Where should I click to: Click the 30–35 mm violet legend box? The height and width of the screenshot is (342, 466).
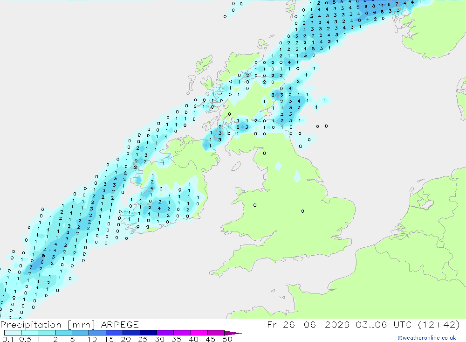coord(165,333)
